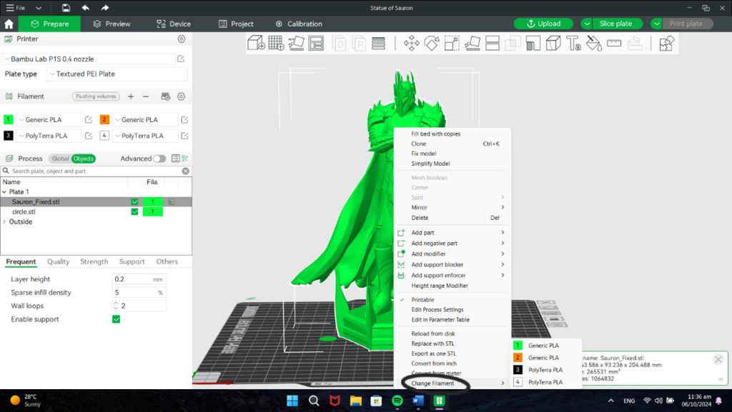
Task: Select the Scale tool in toolbar
Action: pos(452,44)
